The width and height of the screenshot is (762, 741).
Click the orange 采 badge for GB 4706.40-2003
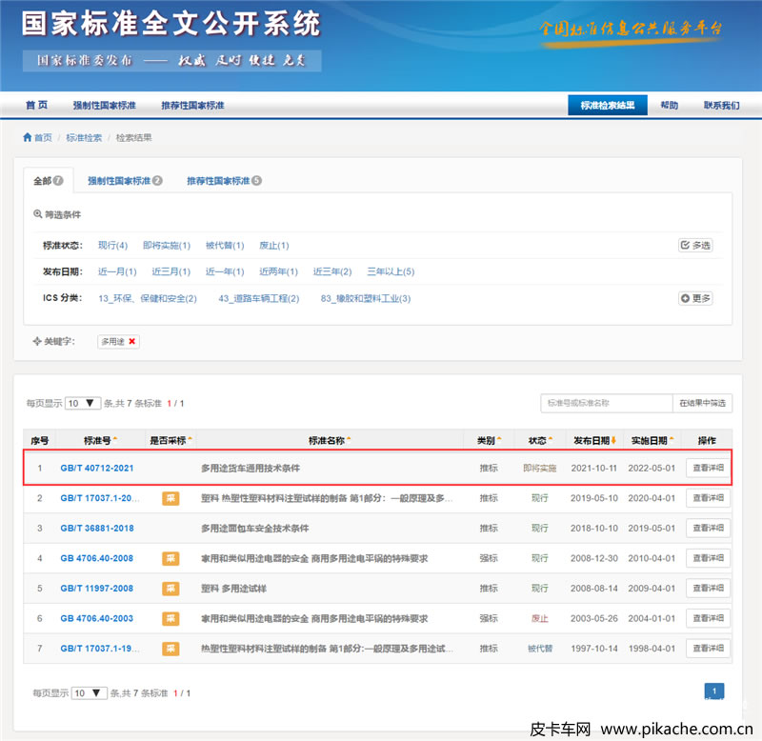[170, 618]
